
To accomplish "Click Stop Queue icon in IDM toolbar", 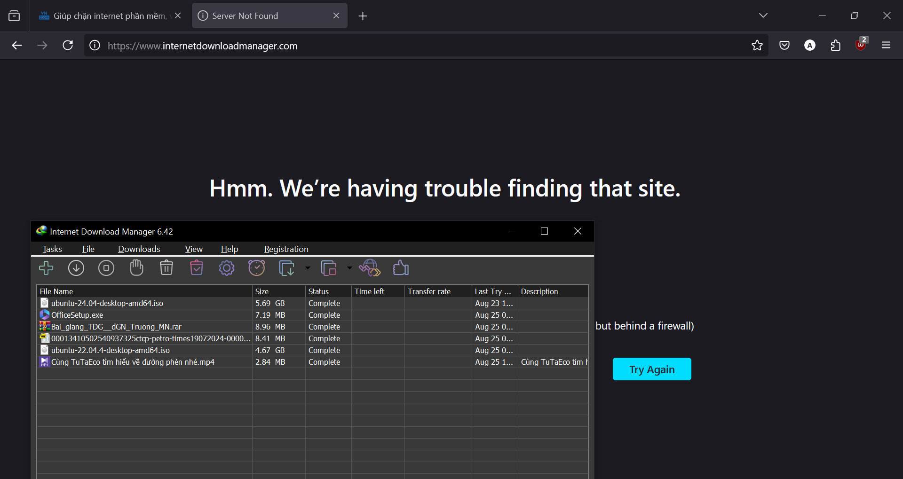I will [328, 268].
